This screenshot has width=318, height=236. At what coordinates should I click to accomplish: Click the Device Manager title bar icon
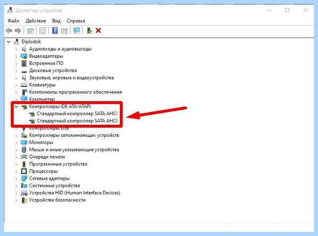(x=10, y=10)
